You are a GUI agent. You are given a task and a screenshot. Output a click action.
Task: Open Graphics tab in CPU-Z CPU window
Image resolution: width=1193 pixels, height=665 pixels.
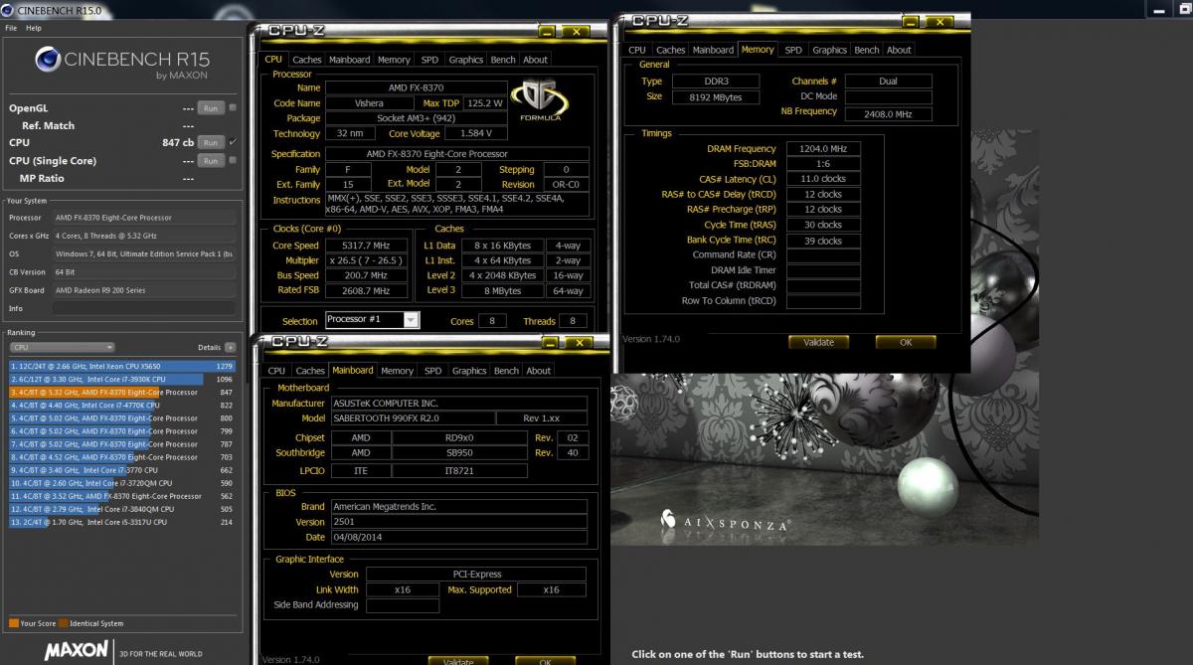(466, 60)
